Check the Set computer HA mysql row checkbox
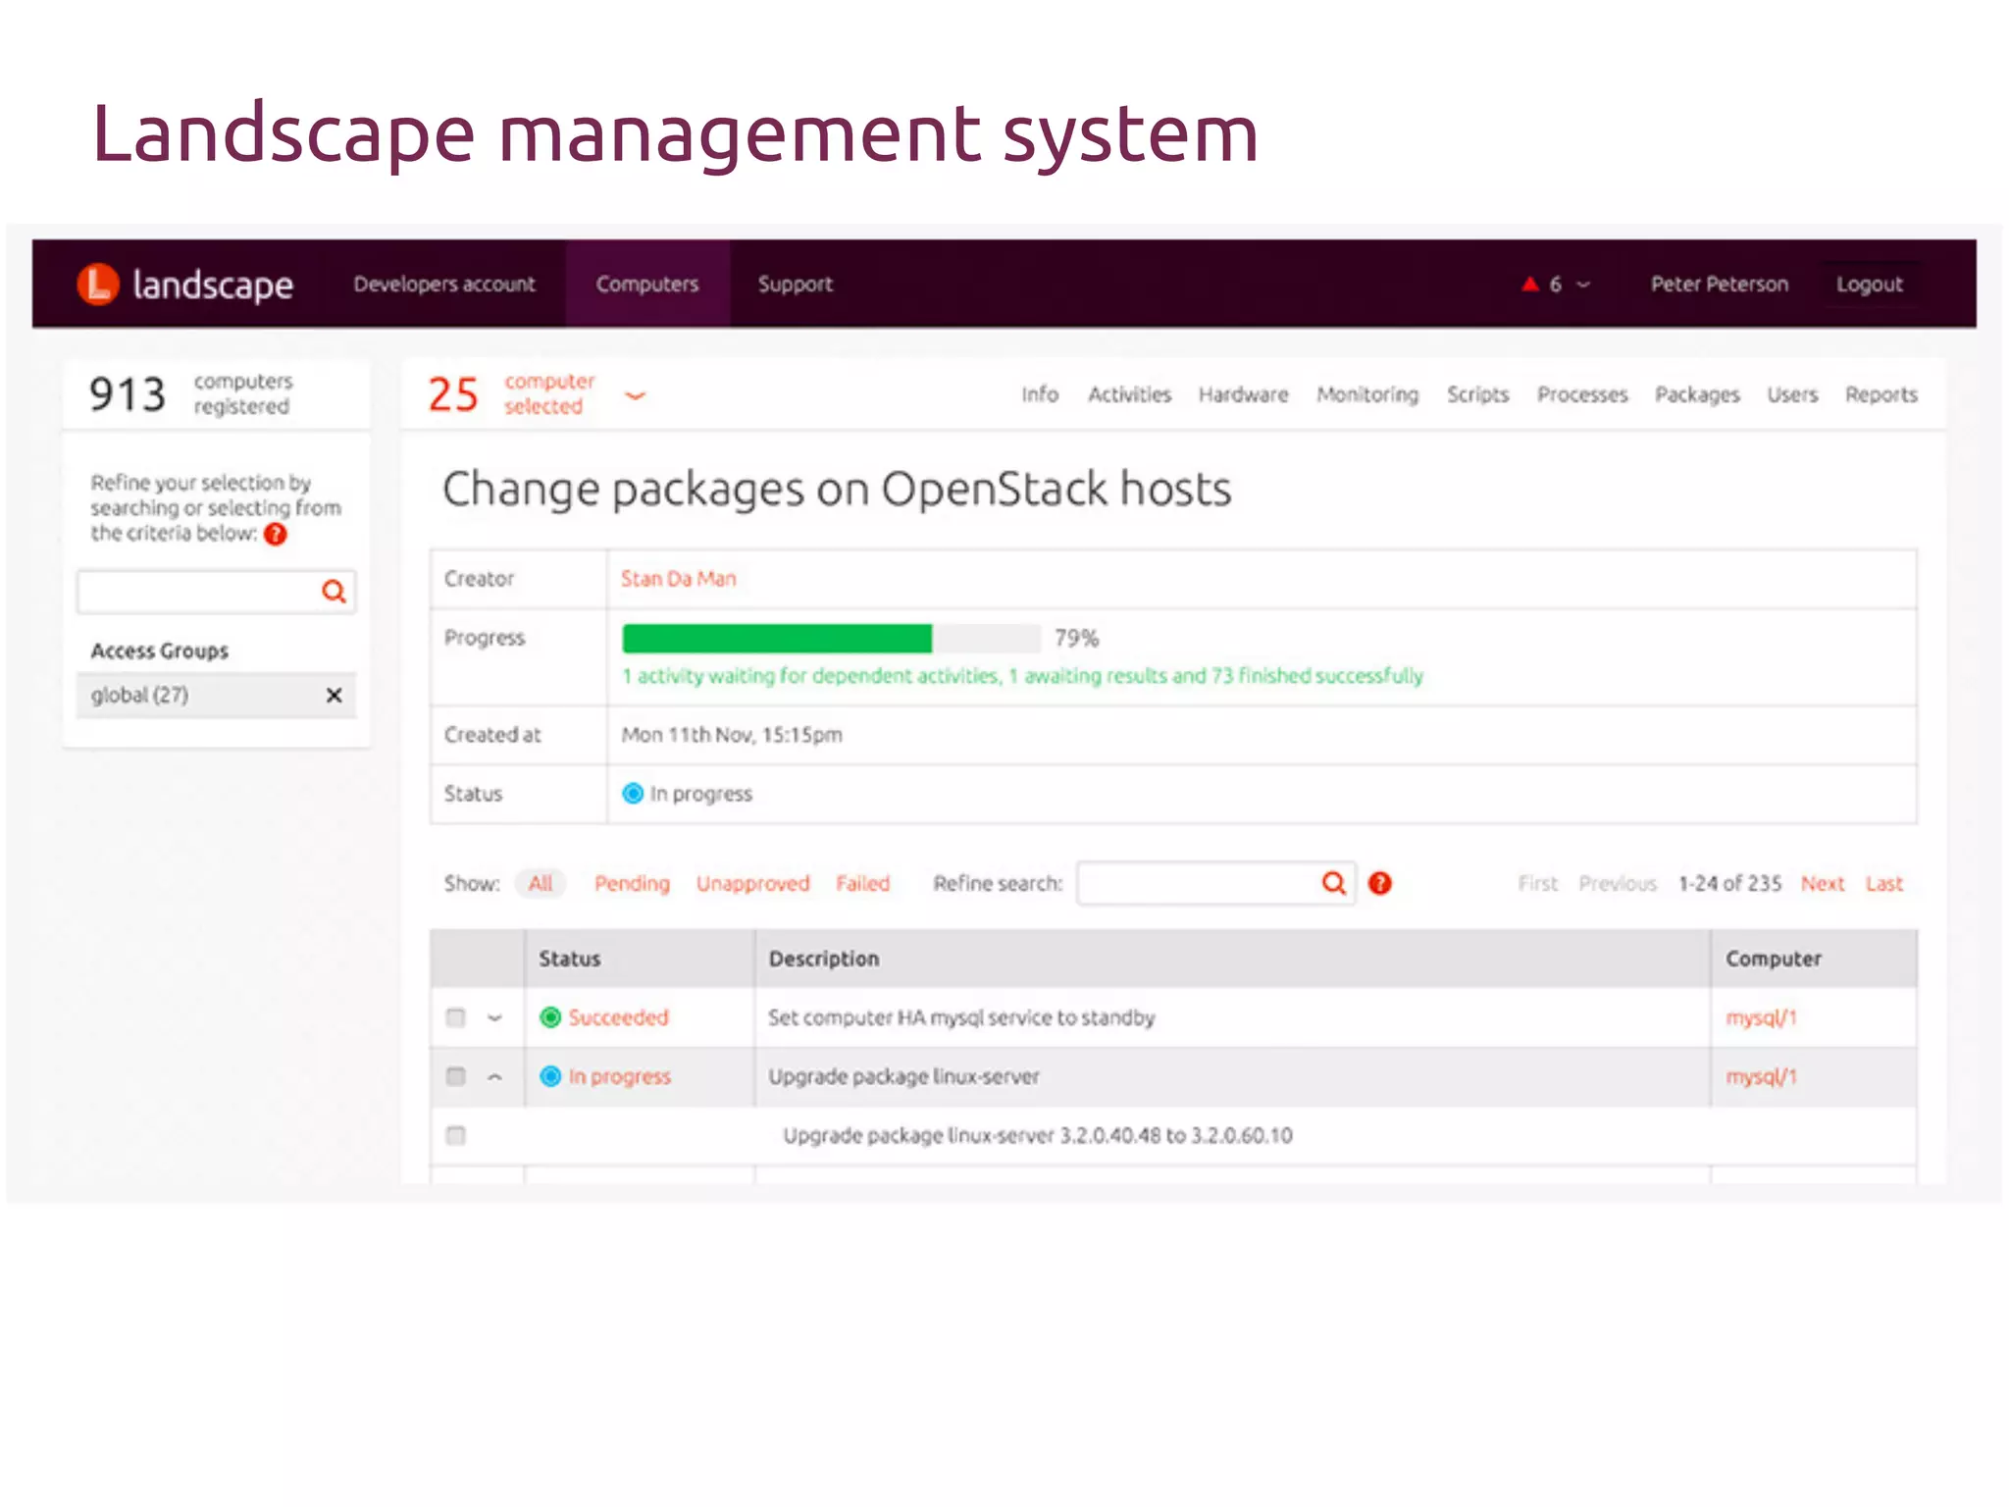This screenshot has height=1507, width=2009. (455, 1017)
